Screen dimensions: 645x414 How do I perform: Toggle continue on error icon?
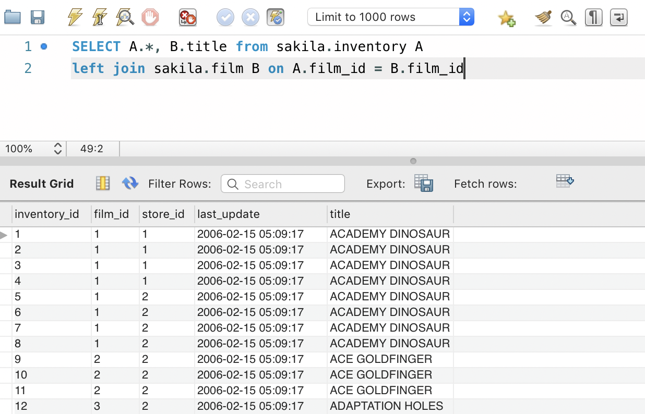[187, 18]
